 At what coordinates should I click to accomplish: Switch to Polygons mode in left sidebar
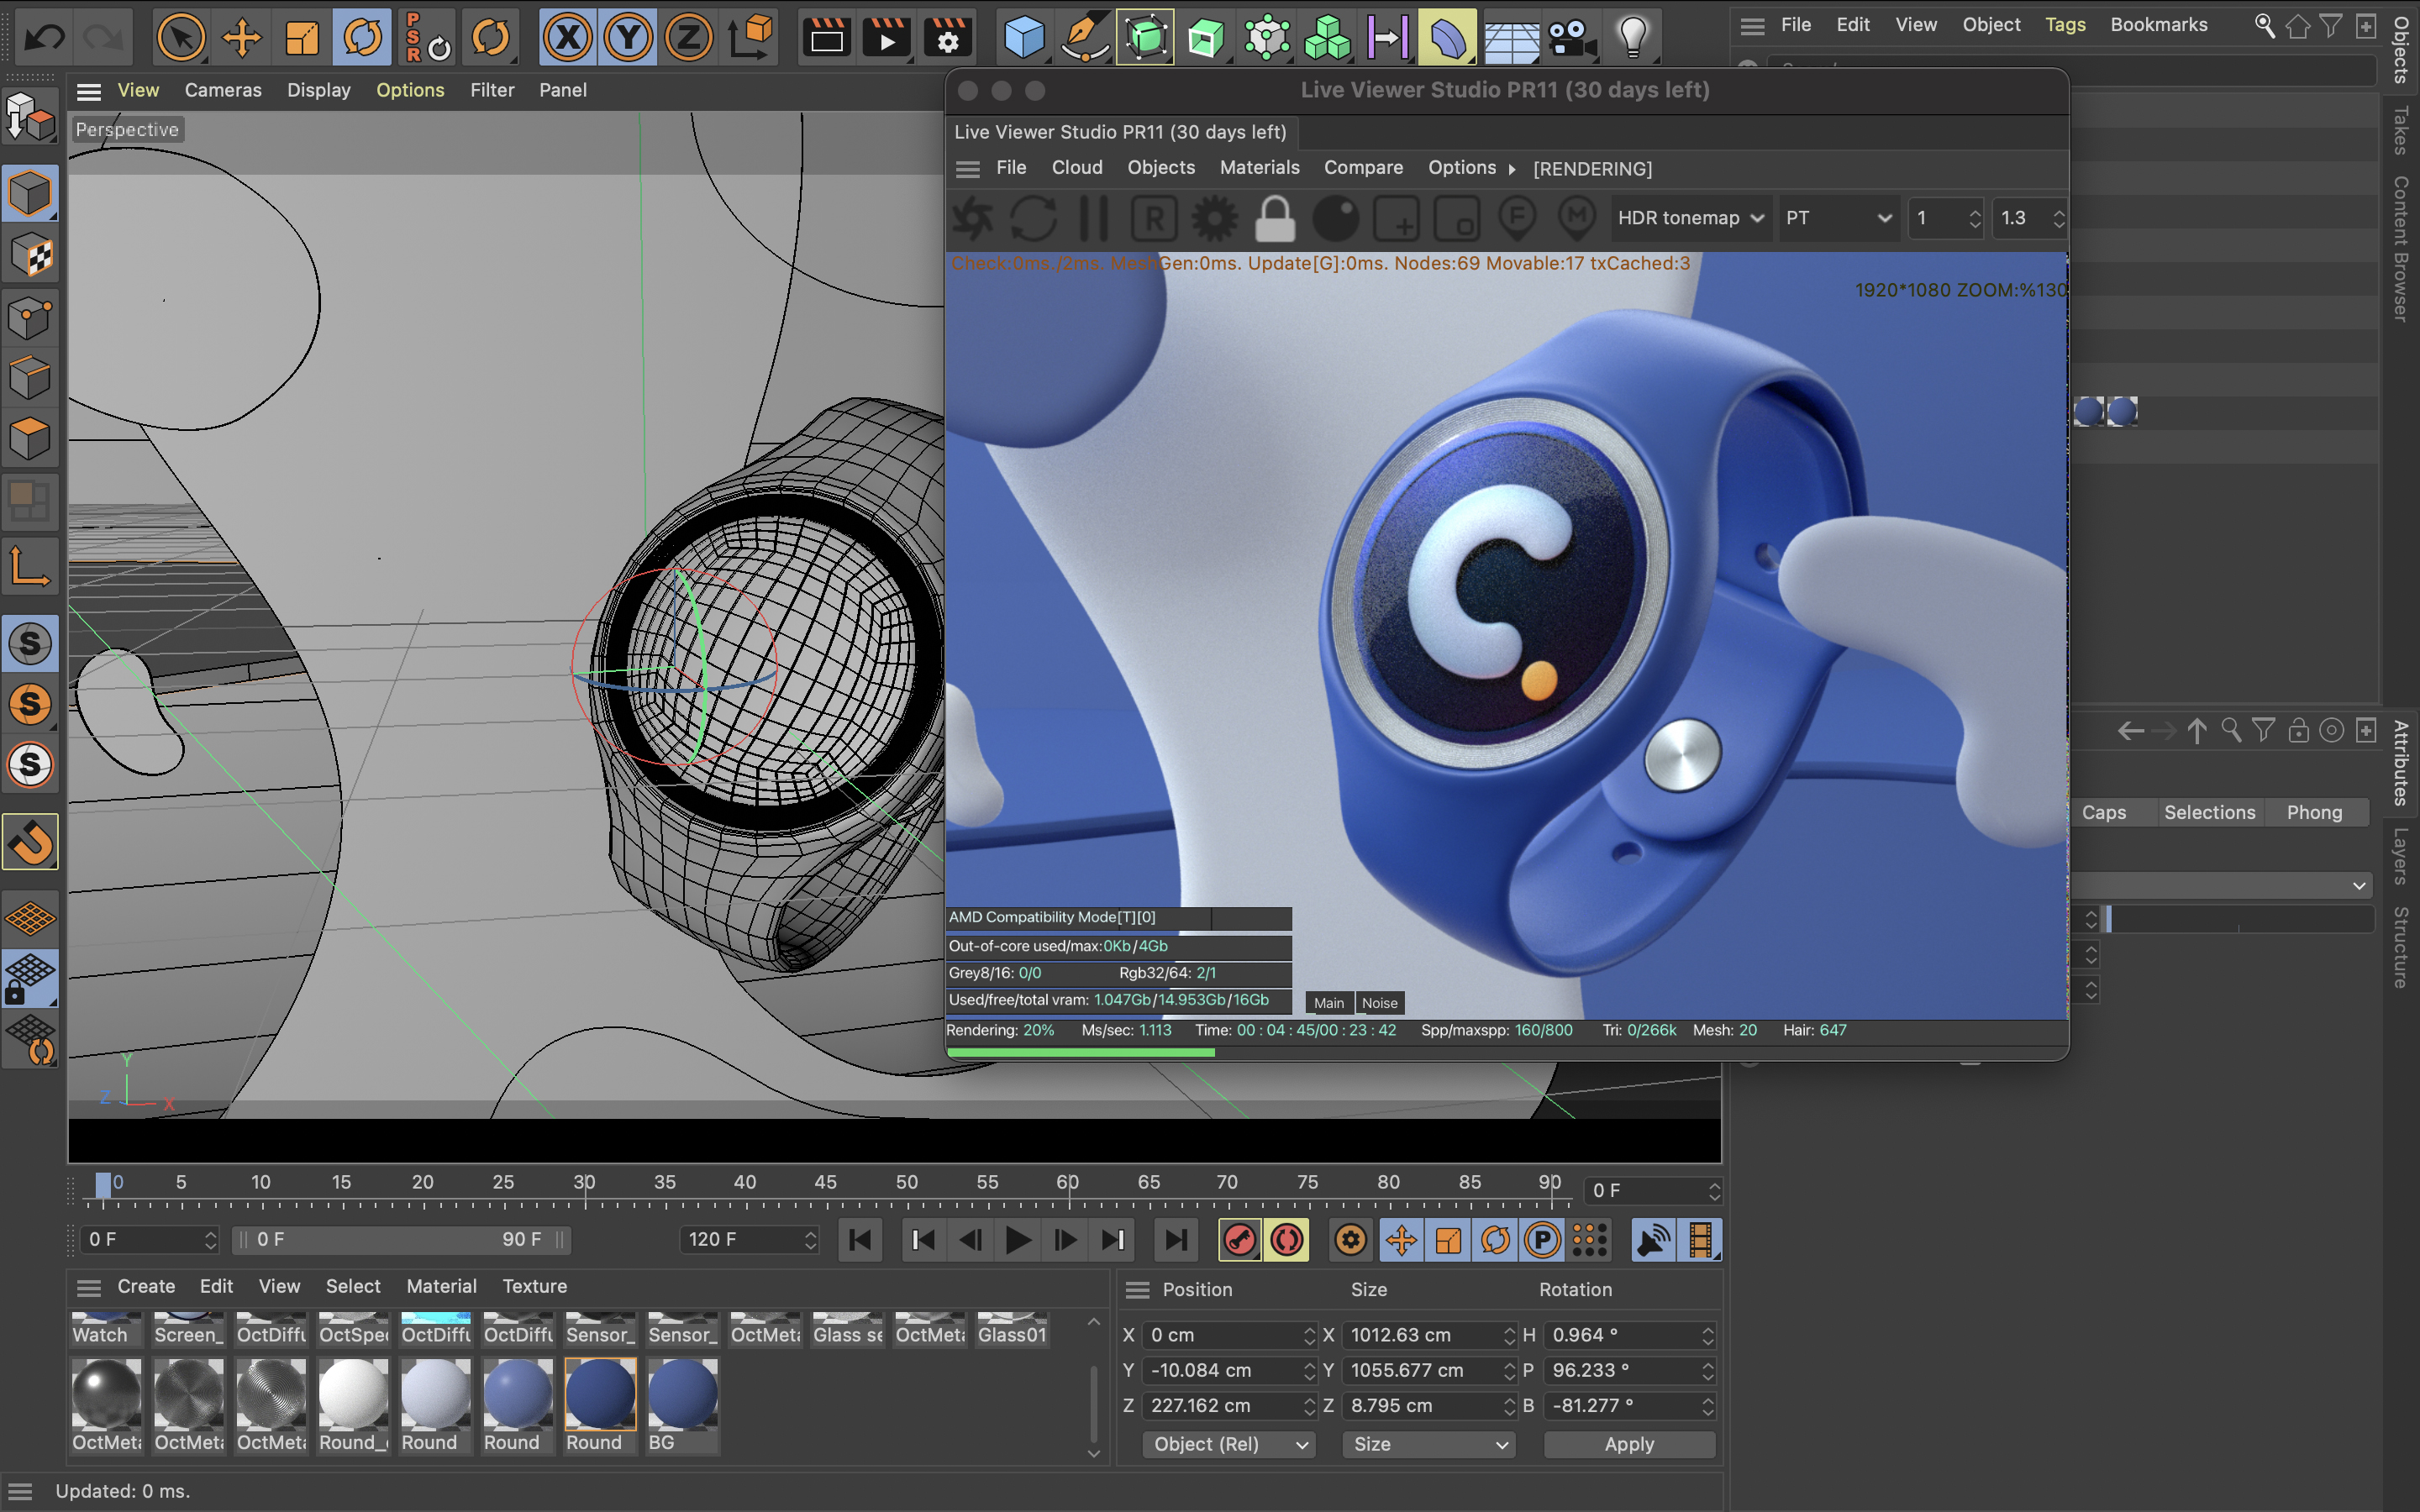pyautogui.click(x=30, y=439)
